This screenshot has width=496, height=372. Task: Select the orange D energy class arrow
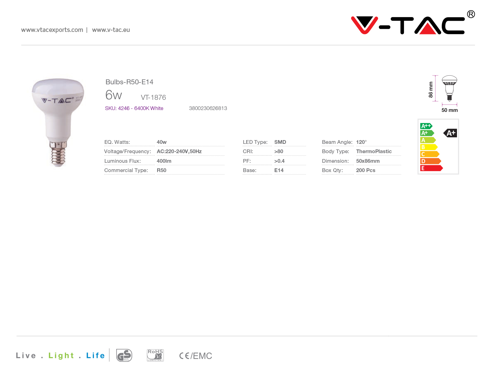point(431,161)
